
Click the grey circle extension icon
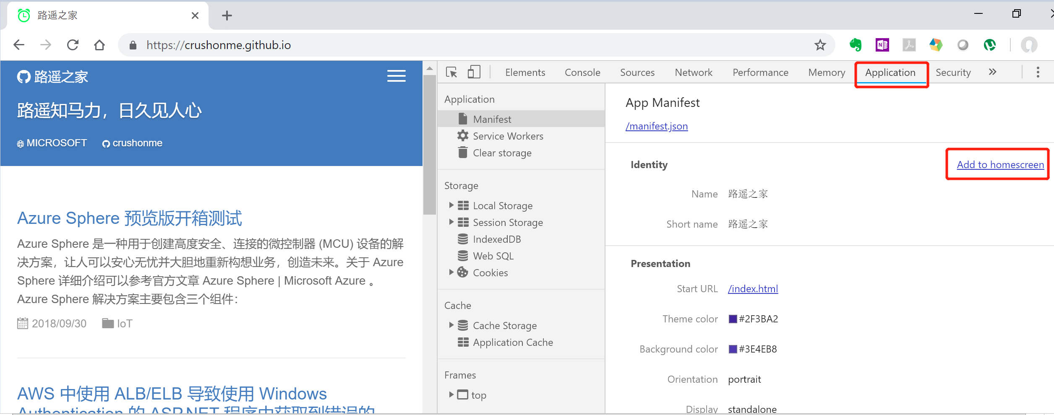(963, 45)
